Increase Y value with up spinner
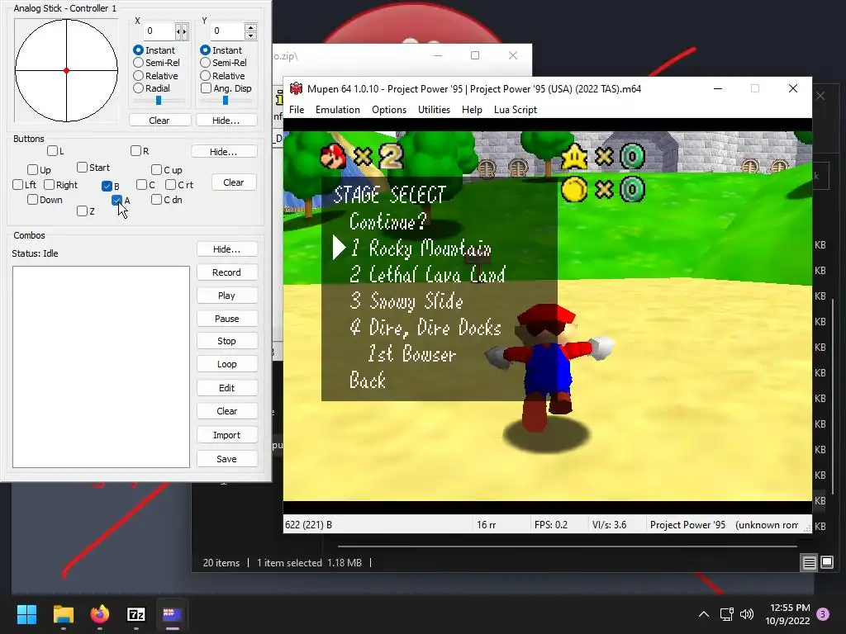Screen dimensions: 846x634 tap(250, 27)
